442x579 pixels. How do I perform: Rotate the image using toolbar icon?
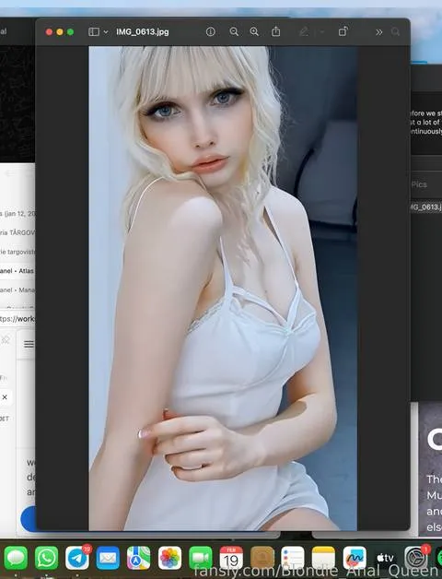pos(343,31)
